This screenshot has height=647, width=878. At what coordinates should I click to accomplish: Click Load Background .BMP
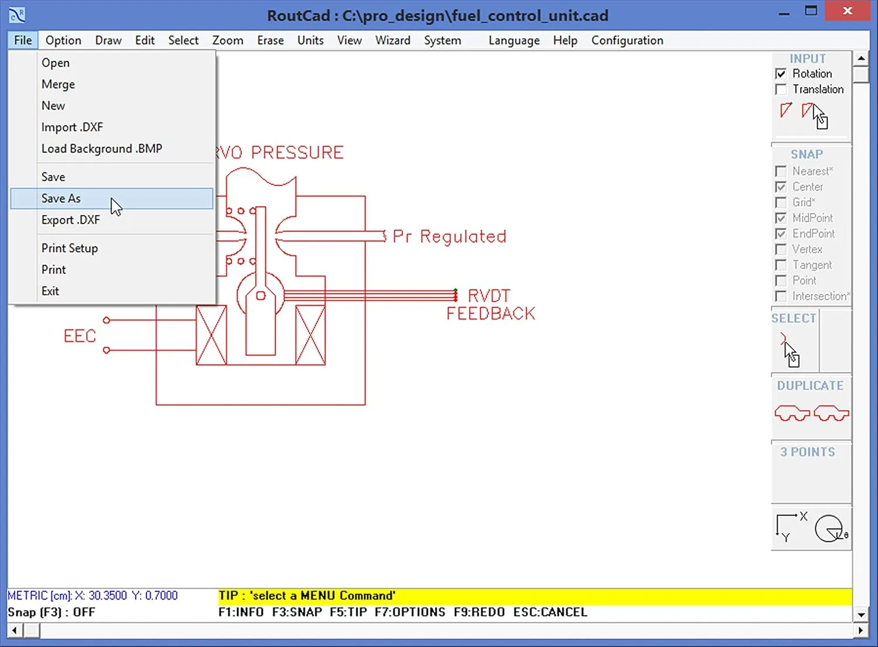click(x=101, y=149)
